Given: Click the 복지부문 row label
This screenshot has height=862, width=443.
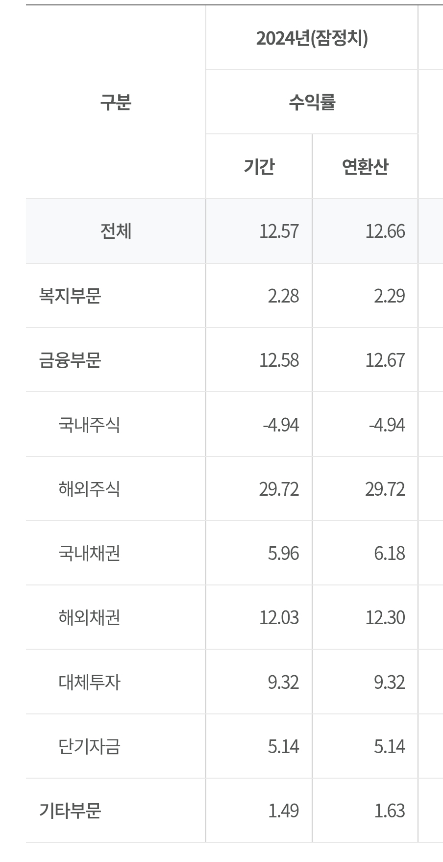Looking at the screenshot, I should pos(70,296).
